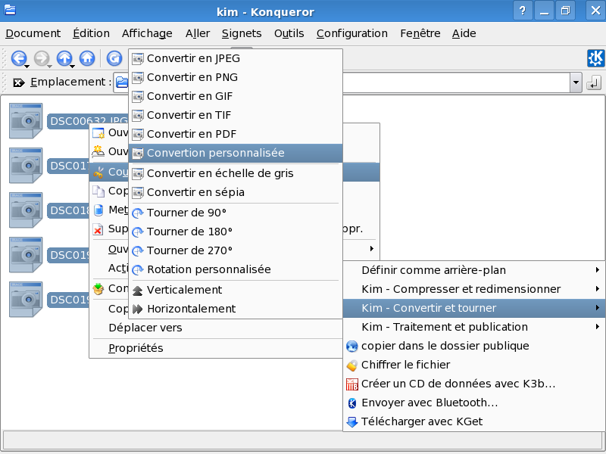The image size is (606, 454).
Task: Rotate image with Tourner de 270°
Action: (x=236, y=250)
